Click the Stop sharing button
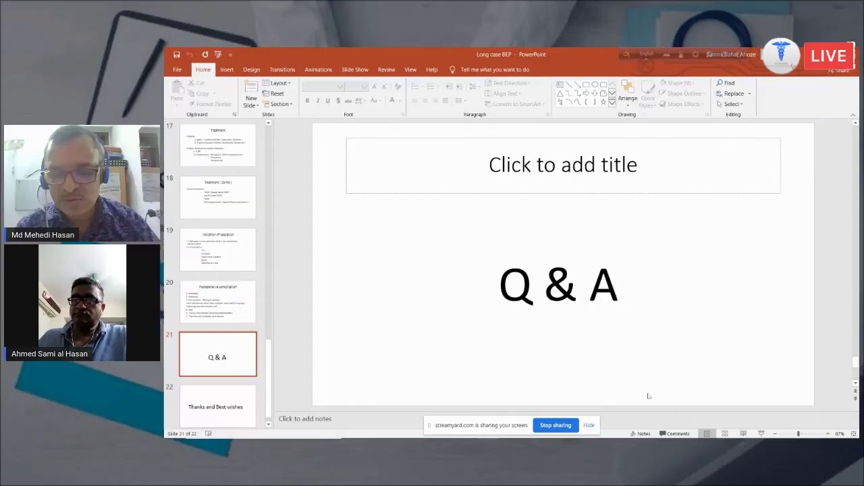 556,425
